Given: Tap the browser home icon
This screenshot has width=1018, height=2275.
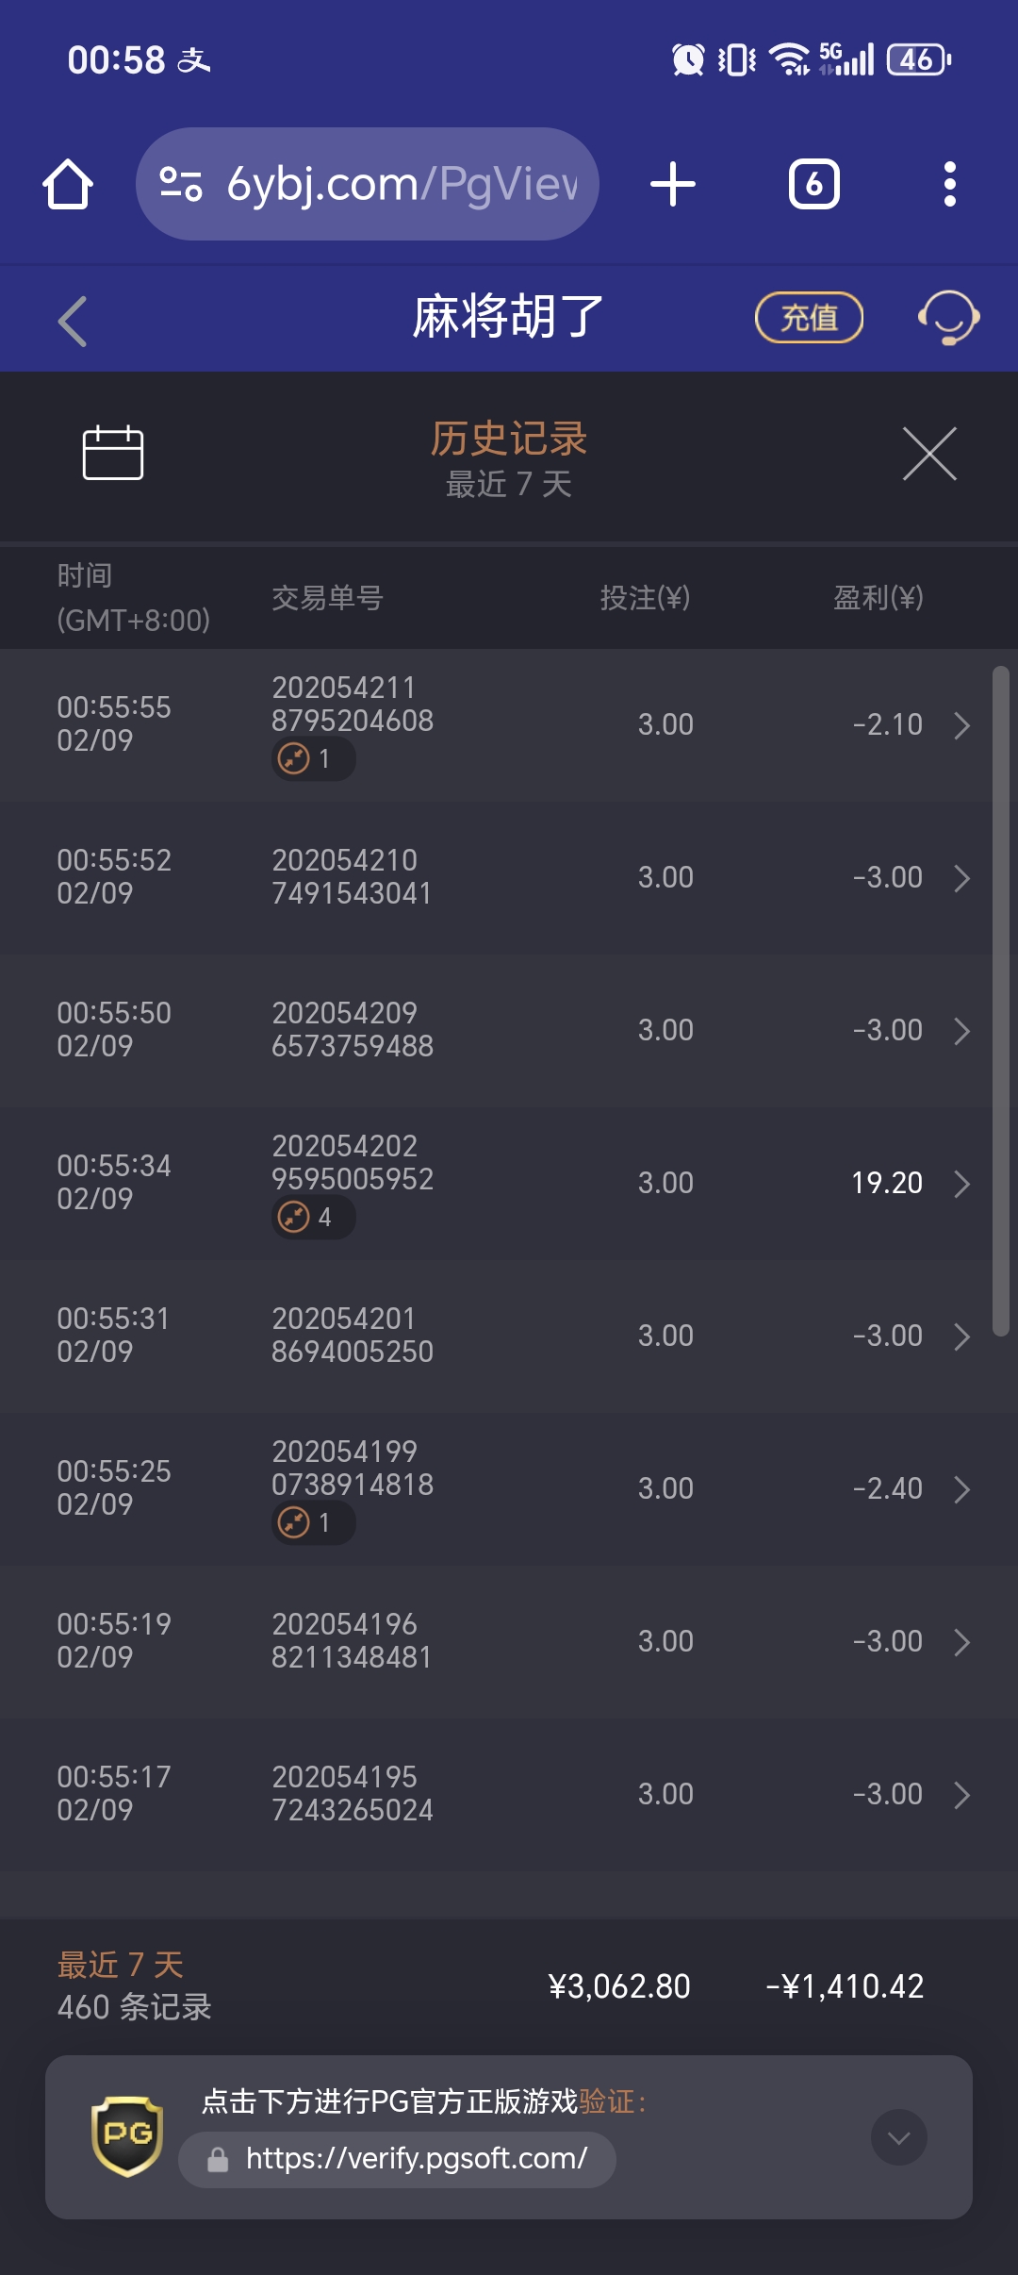Looking at the screenshot, I should tap(68, 184).
